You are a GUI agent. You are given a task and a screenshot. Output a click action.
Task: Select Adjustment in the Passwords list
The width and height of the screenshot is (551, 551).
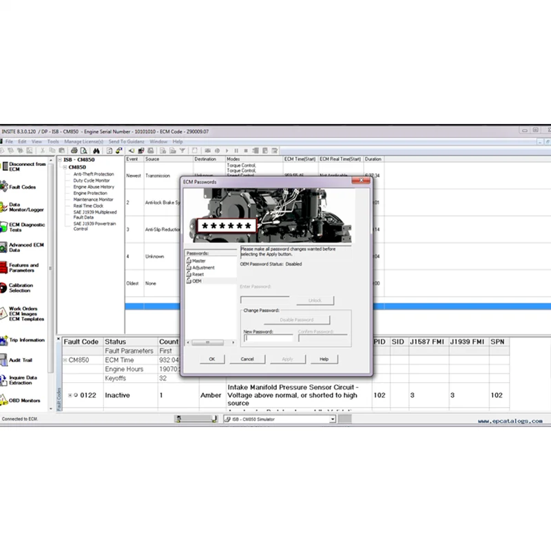coord(200,267)
